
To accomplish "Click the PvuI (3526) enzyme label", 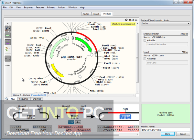I will click(x=37, y=38).
